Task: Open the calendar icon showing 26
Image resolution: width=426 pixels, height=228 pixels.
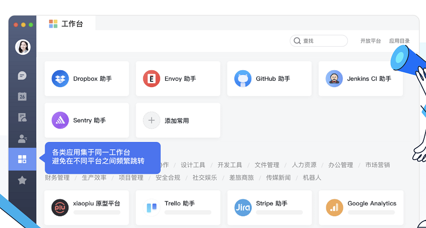Action: 22,96
